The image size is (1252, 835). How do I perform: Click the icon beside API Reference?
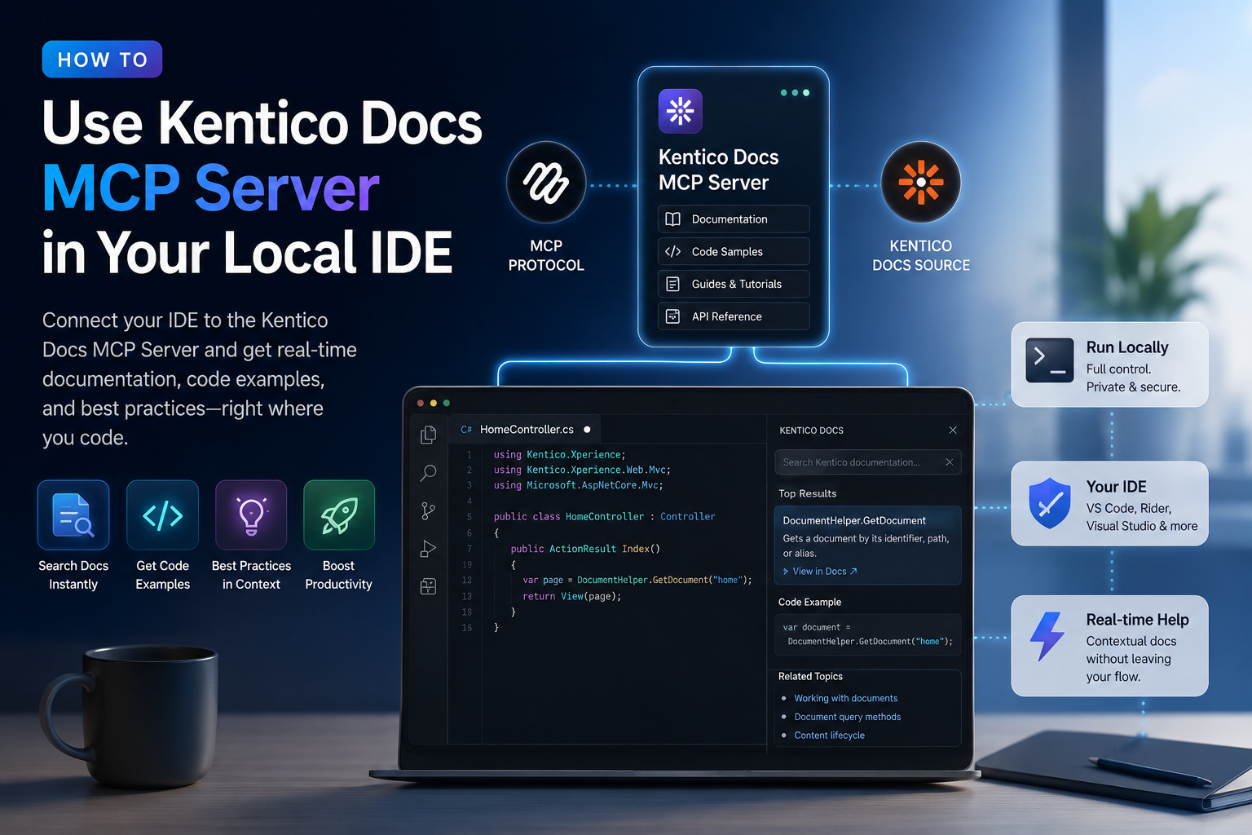(x=673, y=316)
